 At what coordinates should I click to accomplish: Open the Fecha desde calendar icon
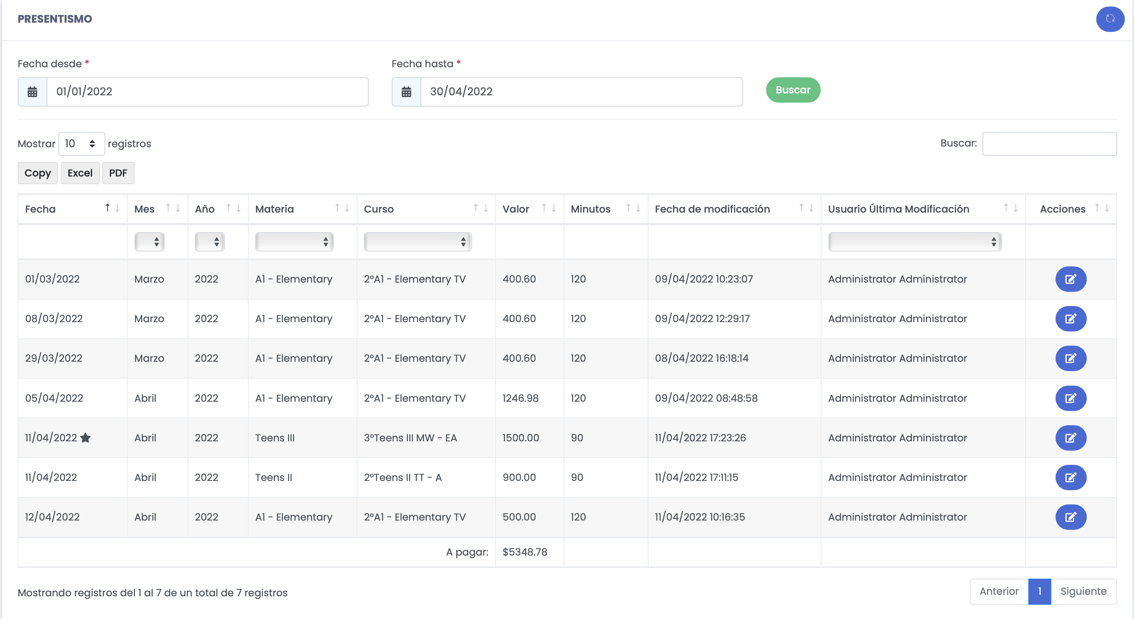point(32,92)
